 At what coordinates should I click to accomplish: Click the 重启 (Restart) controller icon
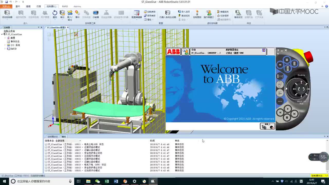(55, 13)
